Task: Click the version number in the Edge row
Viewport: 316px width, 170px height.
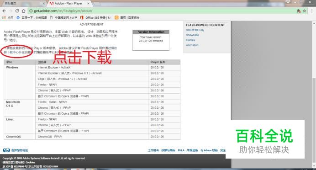Action: tap(157, 79)
